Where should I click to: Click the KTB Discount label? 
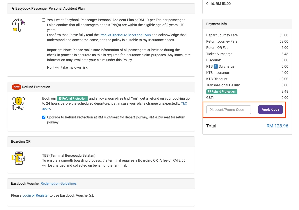tap(217, 79)
